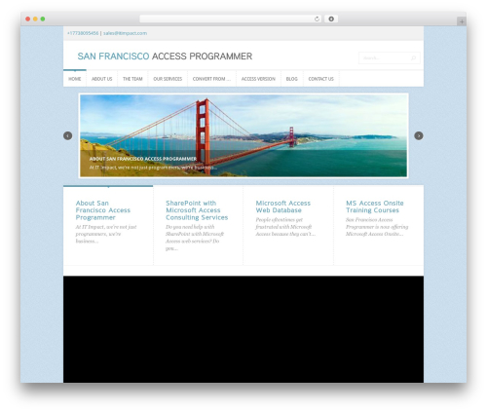Open MS Access Onsite Training Courses article

[x=375, y=206]
